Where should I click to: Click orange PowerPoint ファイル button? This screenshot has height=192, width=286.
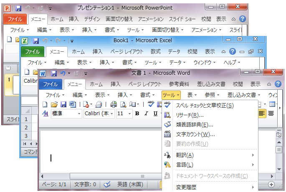coord(15,19)
